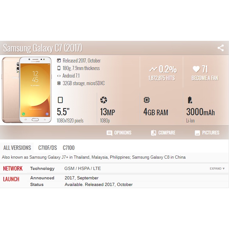Viewport: 229px width, 229px height.
Task: Click the 32GB storage, microSDXC text
Action: [x=84, y=83]
